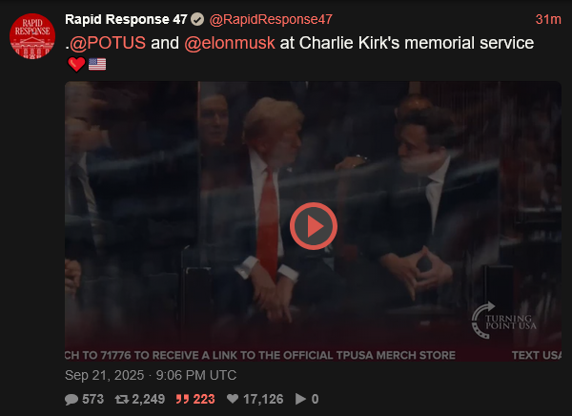Open the @elonmusk mention
The height and width of the screenshot is (416, 572).
tap(230, 43)
